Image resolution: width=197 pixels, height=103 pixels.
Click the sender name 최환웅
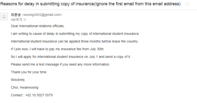click(x=16, y=15)
